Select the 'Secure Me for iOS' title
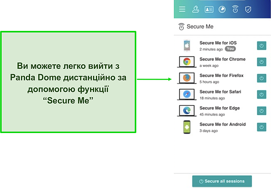The height and width of the screenshot is (191, 271). (218, 43)
